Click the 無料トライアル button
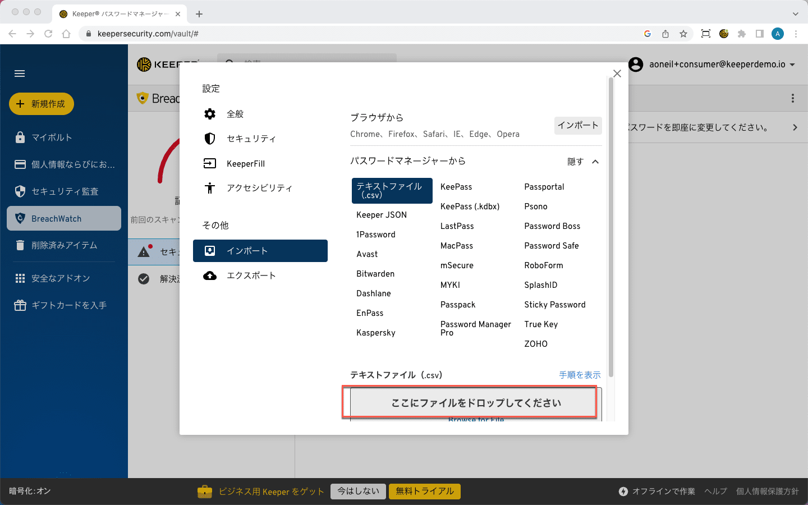 coord(424,492)
